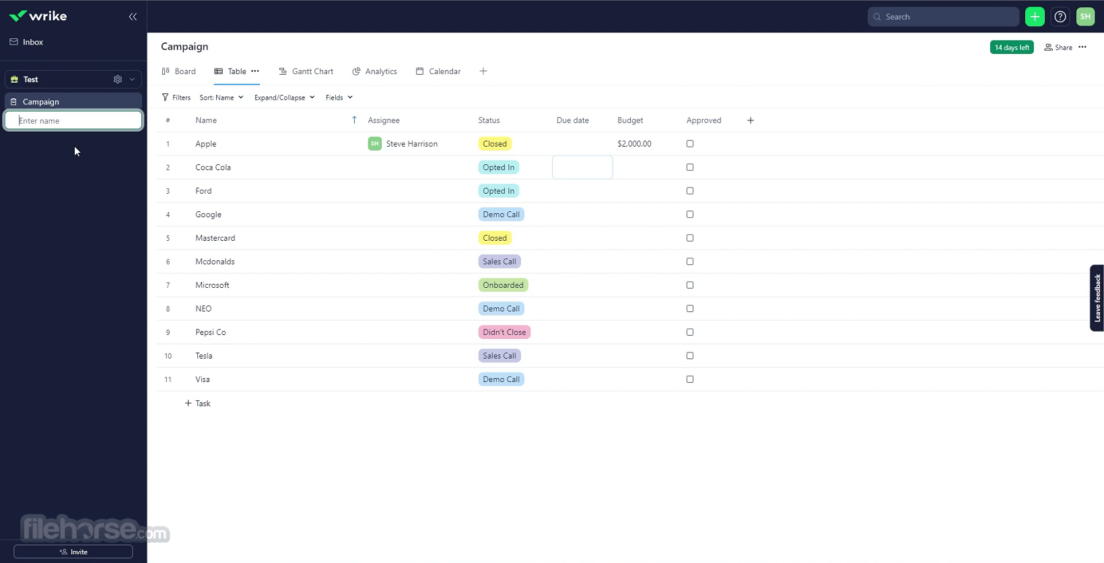The image size is (1104, 563).
Task: Select the Tesla task name
Action: (x=204, y=356)
